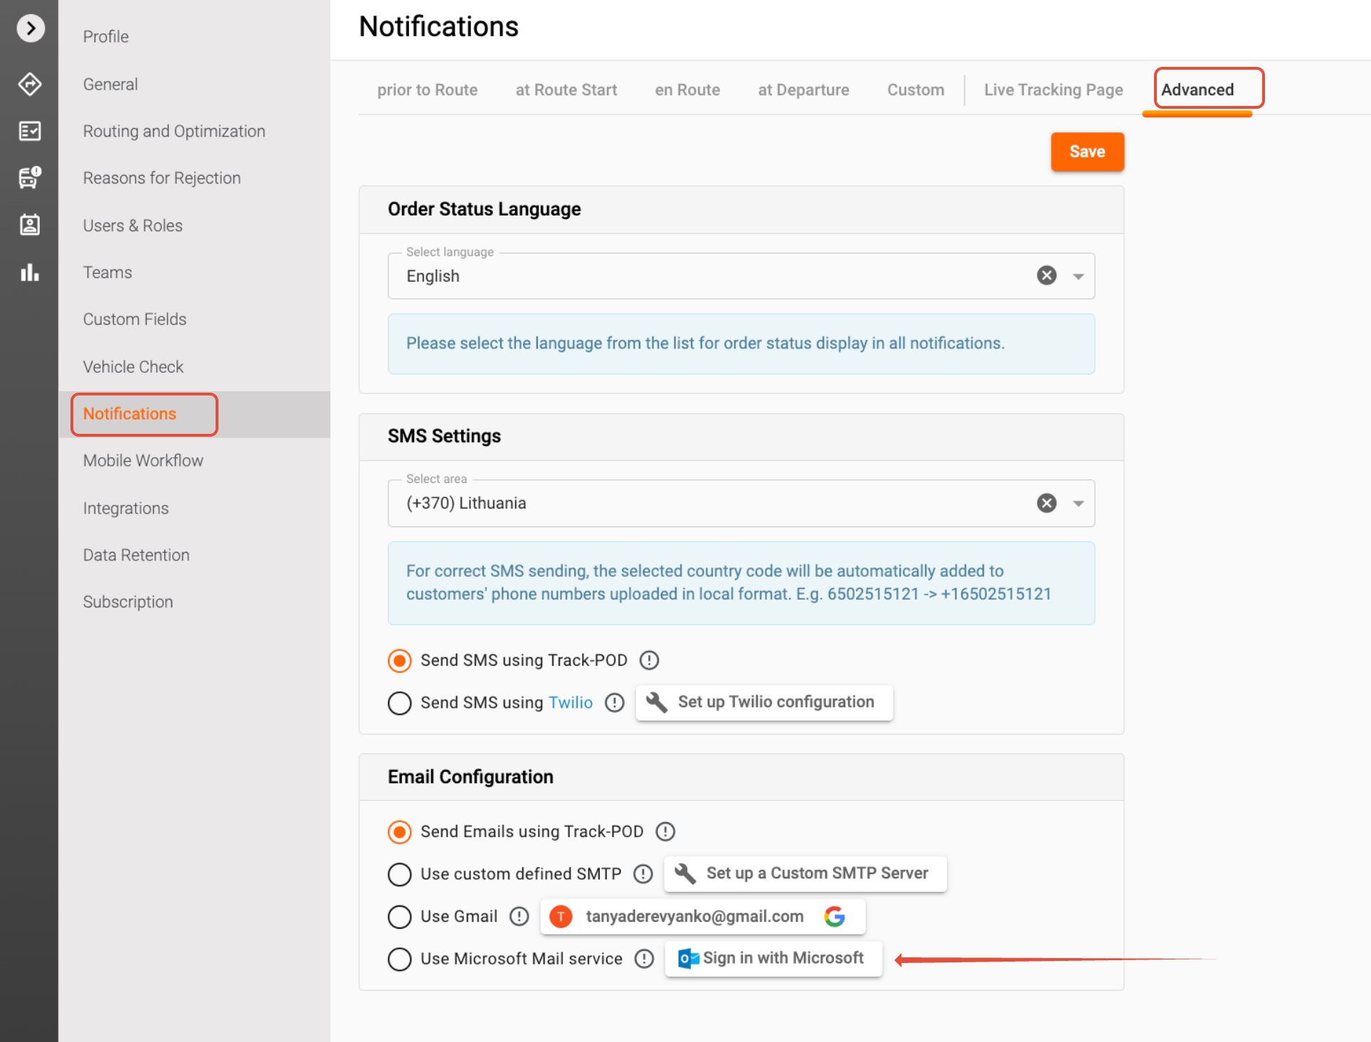Image resolution: width=1371 pixels, height=1042 pixels.
Task: Expand the left sidebar with arrow icon
Action: click(31, 28)
